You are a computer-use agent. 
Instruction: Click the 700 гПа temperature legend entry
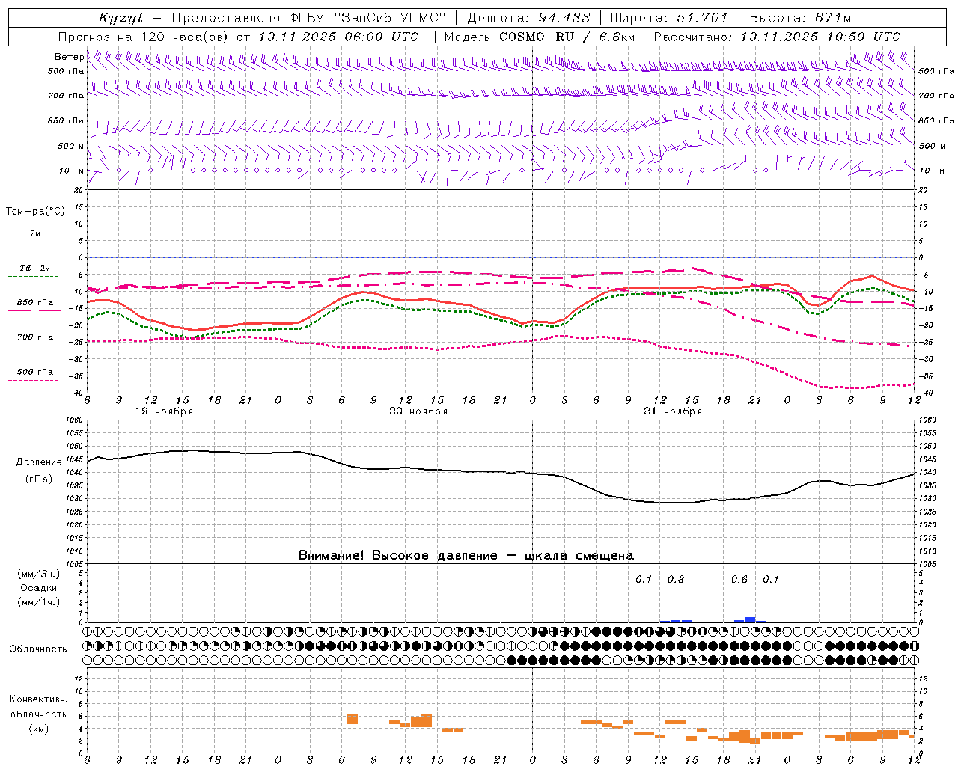tap(35, 337)
